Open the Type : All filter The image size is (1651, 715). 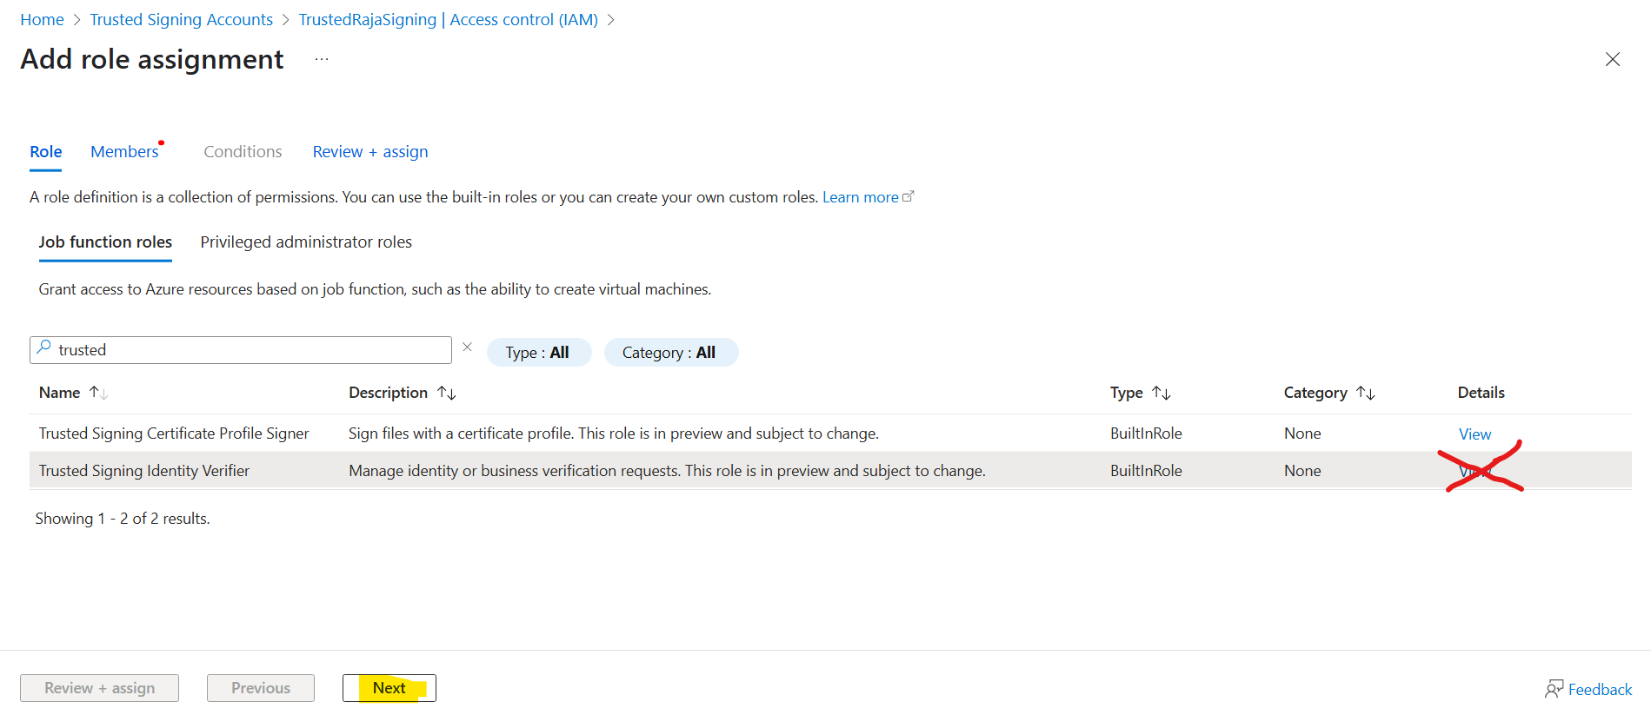(538, 352)
